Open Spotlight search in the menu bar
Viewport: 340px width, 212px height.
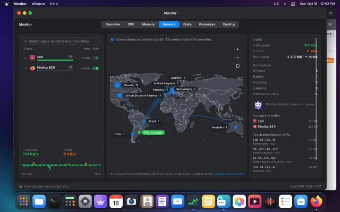pyautogui.click(x=285, y=4)
